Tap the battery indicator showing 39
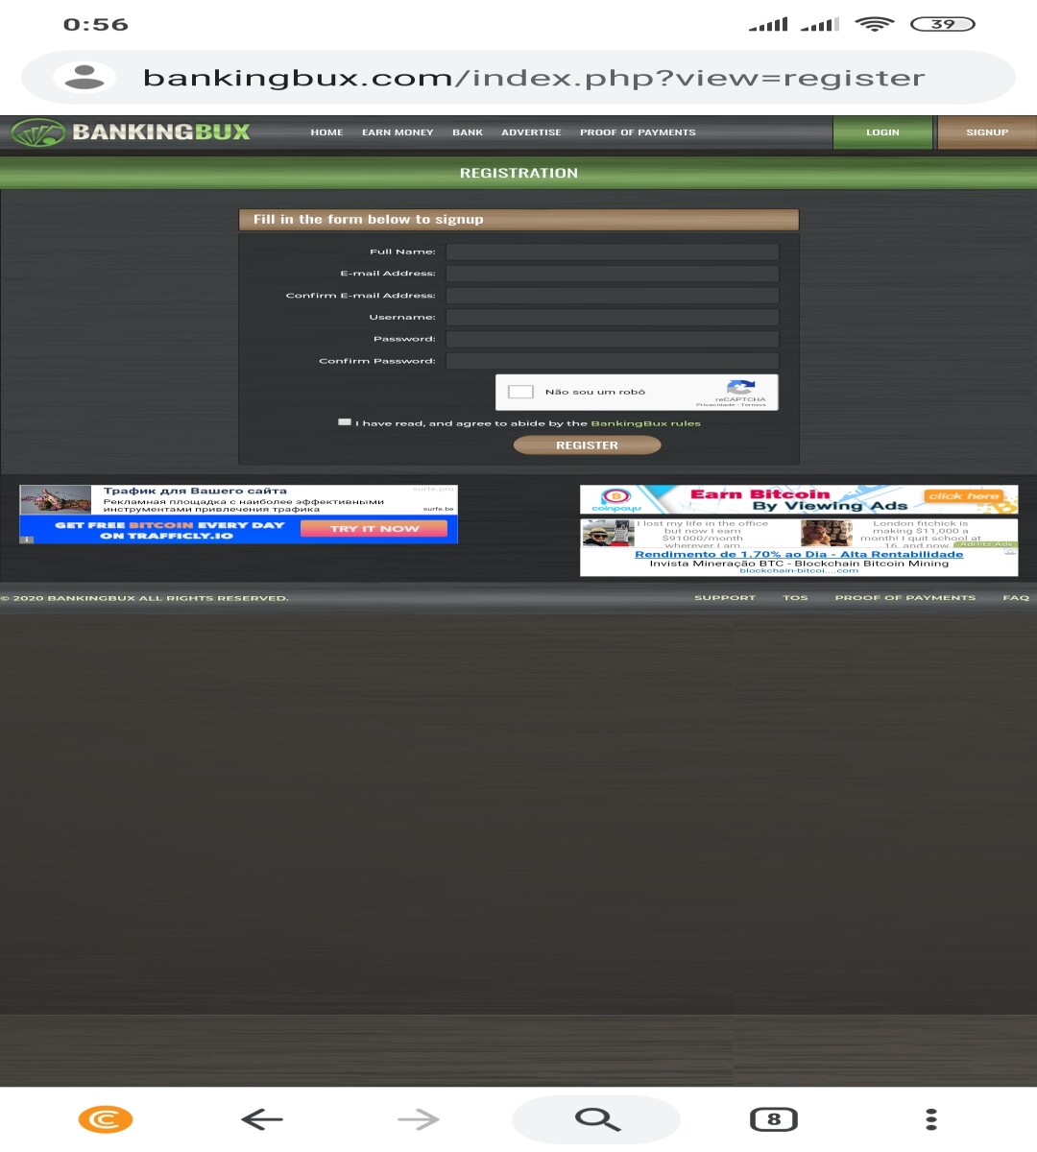 pyautogui.click(x=942, y=24)
